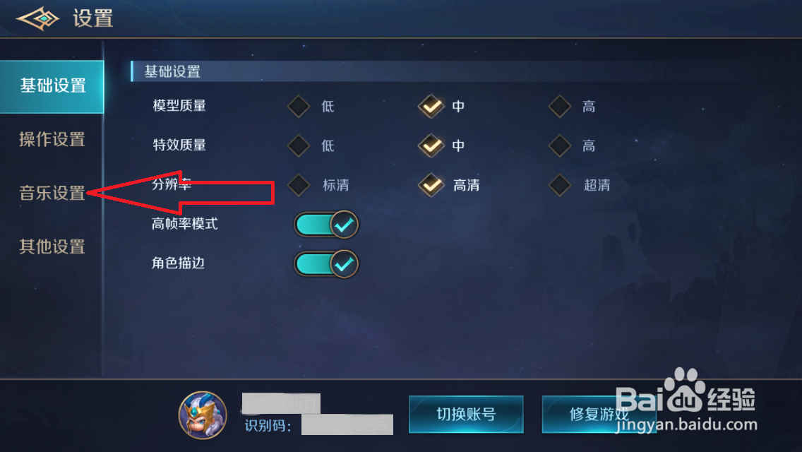Choose 高清 resolution option
Viewport: 802px width, 452px height.
coord(431,185)
